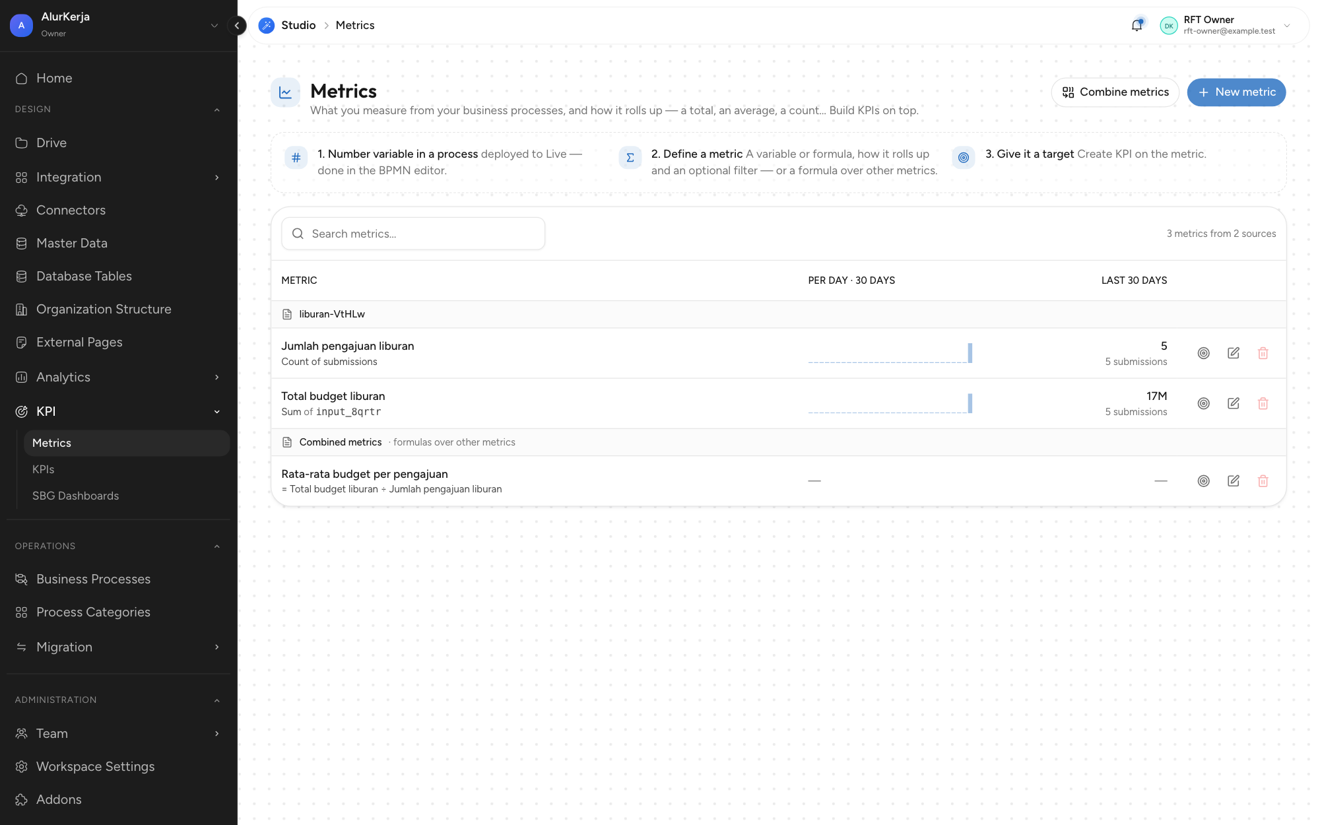Collapse the ADMINISTRATION section
1320x825 pixels.
pyautogui.click(x=217, y=700)
